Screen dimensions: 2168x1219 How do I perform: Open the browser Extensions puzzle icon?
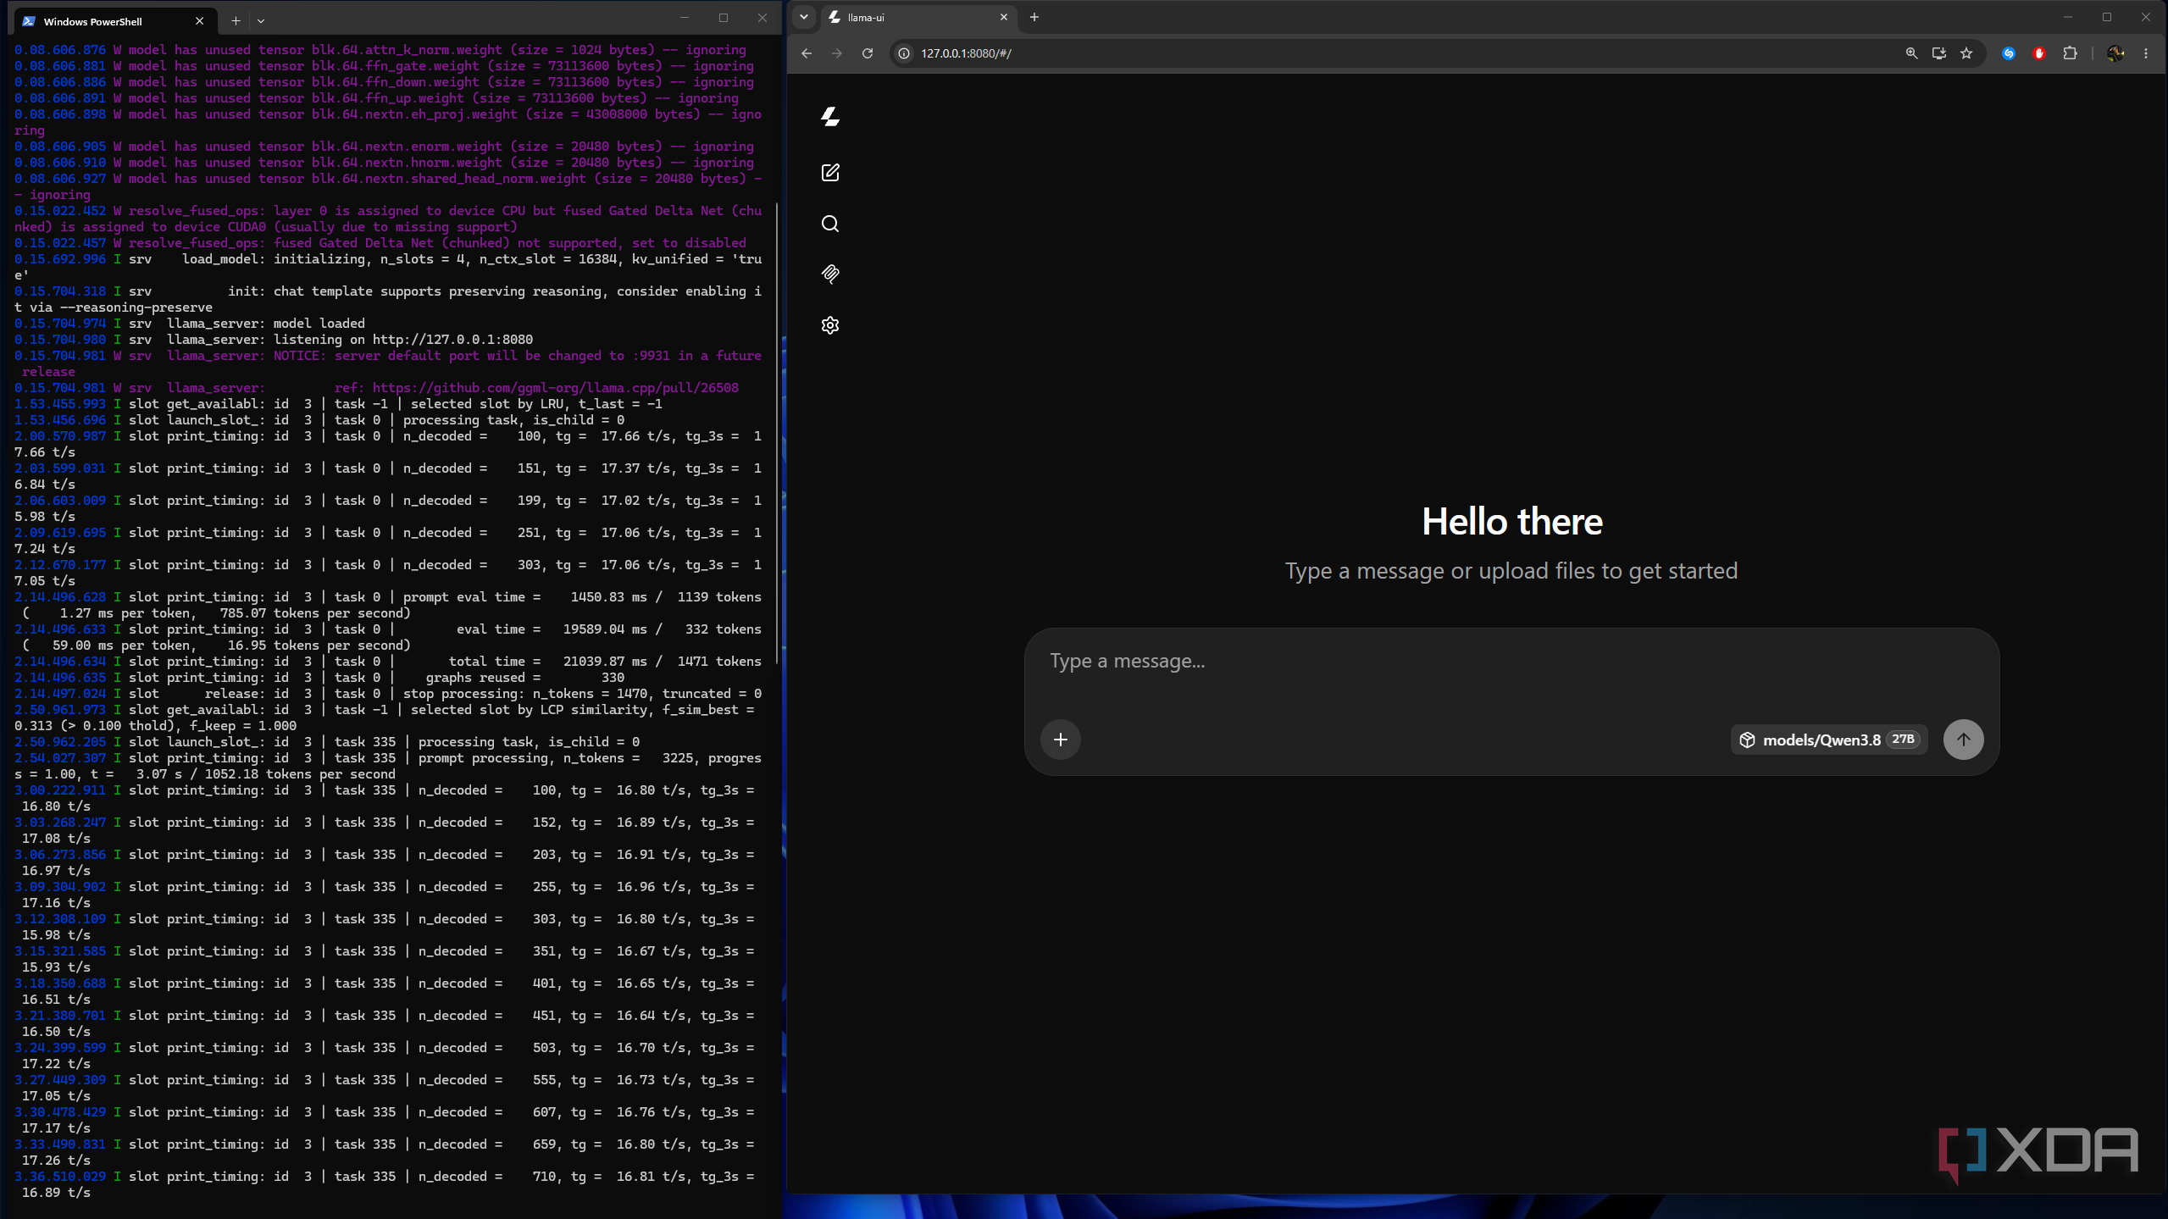pyautogui.click(x=2070, y=53)
